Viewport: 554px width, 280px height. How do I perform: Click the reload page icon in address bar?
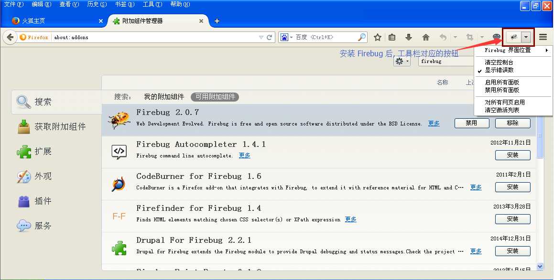coord(270,37)
